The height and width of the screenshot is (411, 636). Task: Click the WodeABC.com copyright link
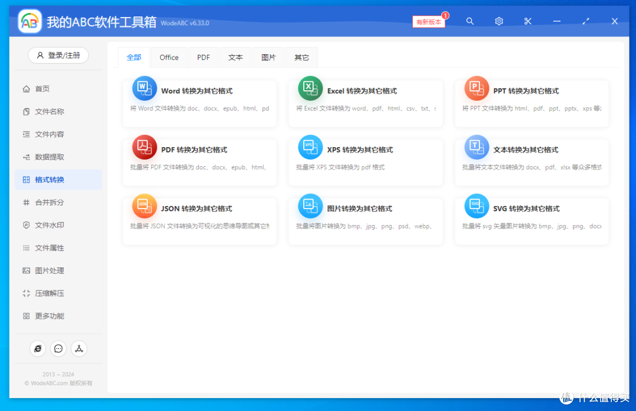click(x=58, y=383)
